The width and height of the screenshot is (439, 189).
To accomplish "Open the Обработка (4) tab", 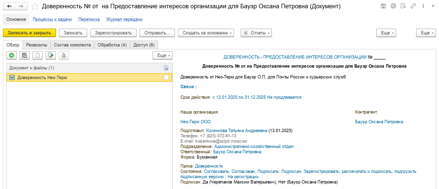I will click(112, 45).
